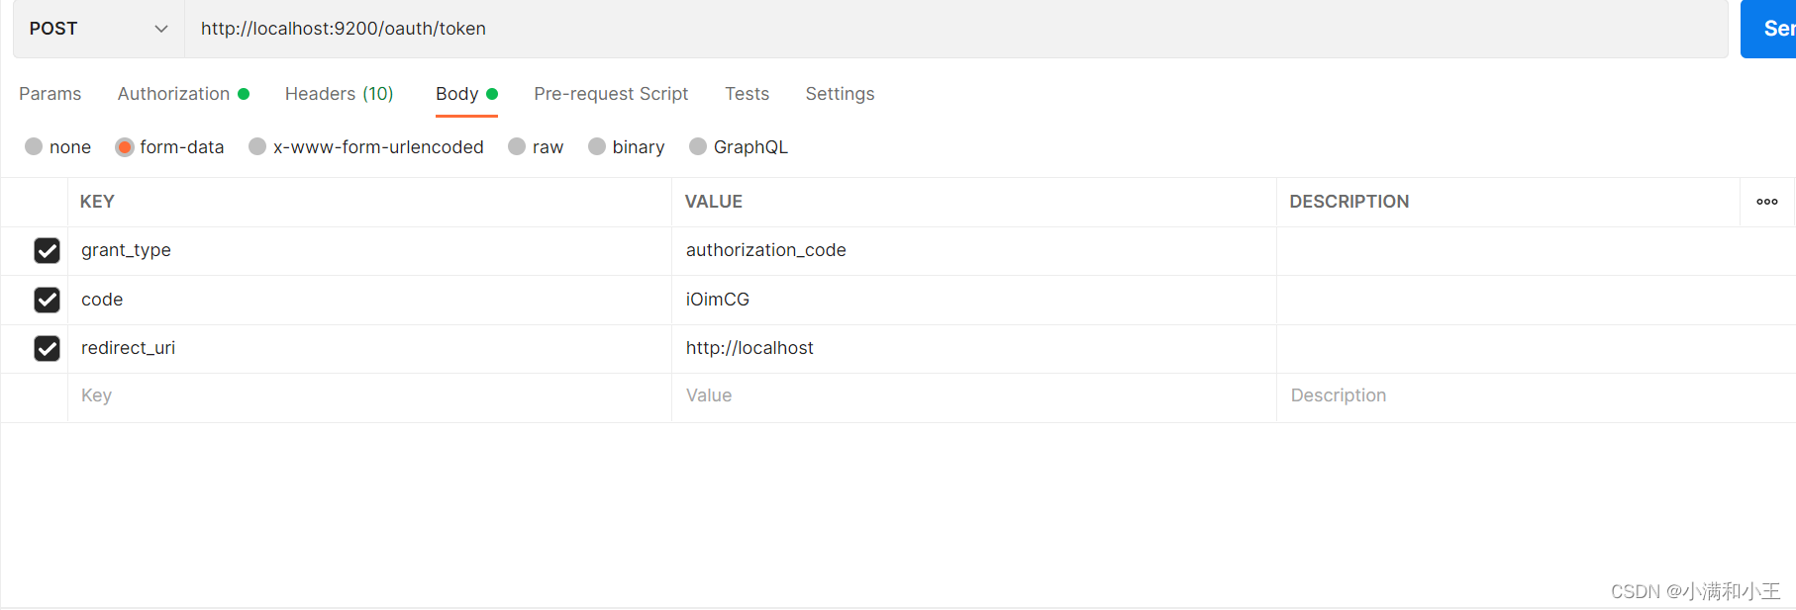This screenshot has height=610, width=1796.
Task: Select the none body type
Action: (34, 146)
